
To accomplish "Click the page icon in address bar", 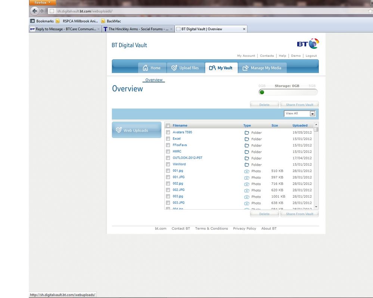I will pyautogui.click(x=52, y=11).
